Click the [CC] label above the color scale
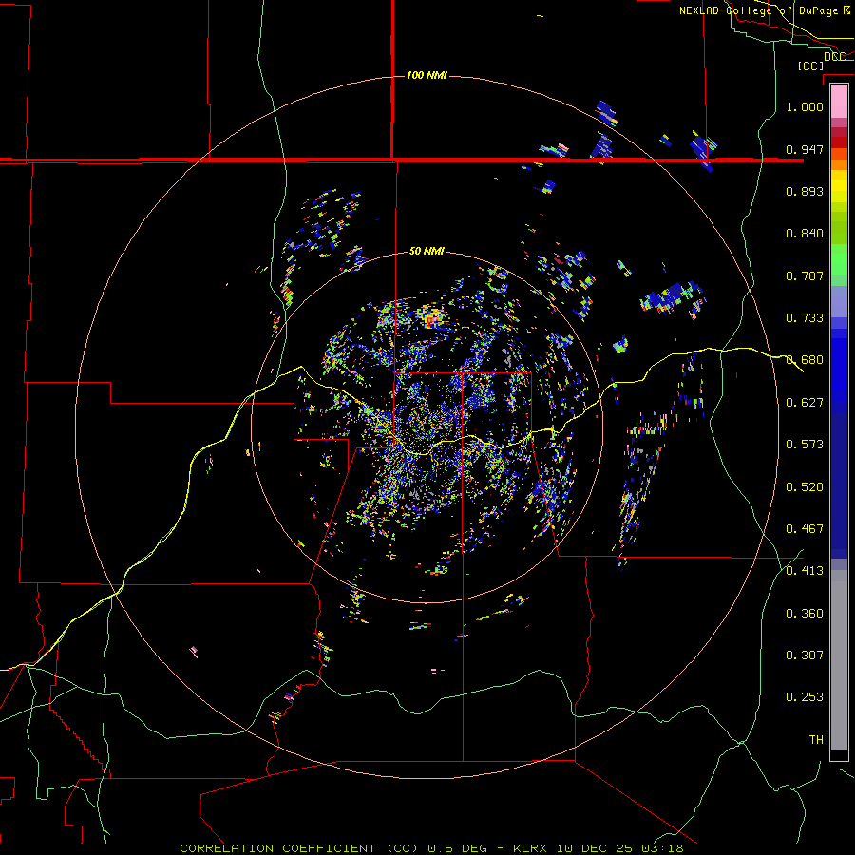Screen dimensions: 855x855 (810, 66)
